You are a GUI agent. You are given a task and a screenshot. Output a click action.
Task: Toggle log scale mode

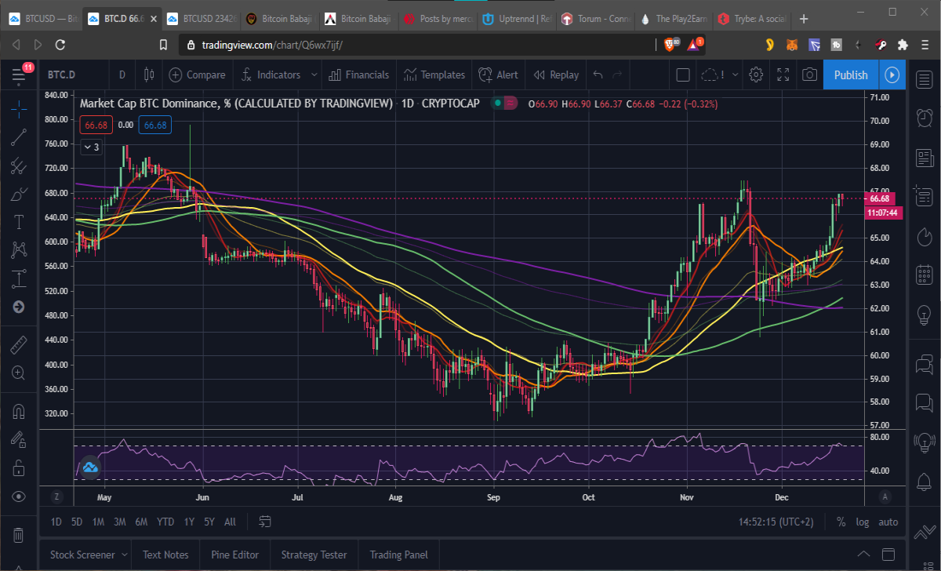pos(862,522)
